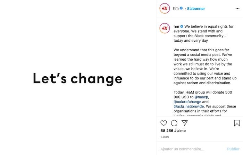Save the post with the bookmark icon
Screen dimensions: 243x155
[237, 123]
